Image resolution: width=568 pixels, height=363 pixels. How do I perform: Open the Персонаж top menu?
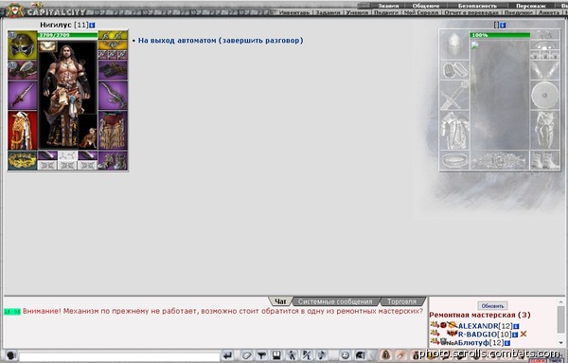pyautogui.click(x=531, y=6)
